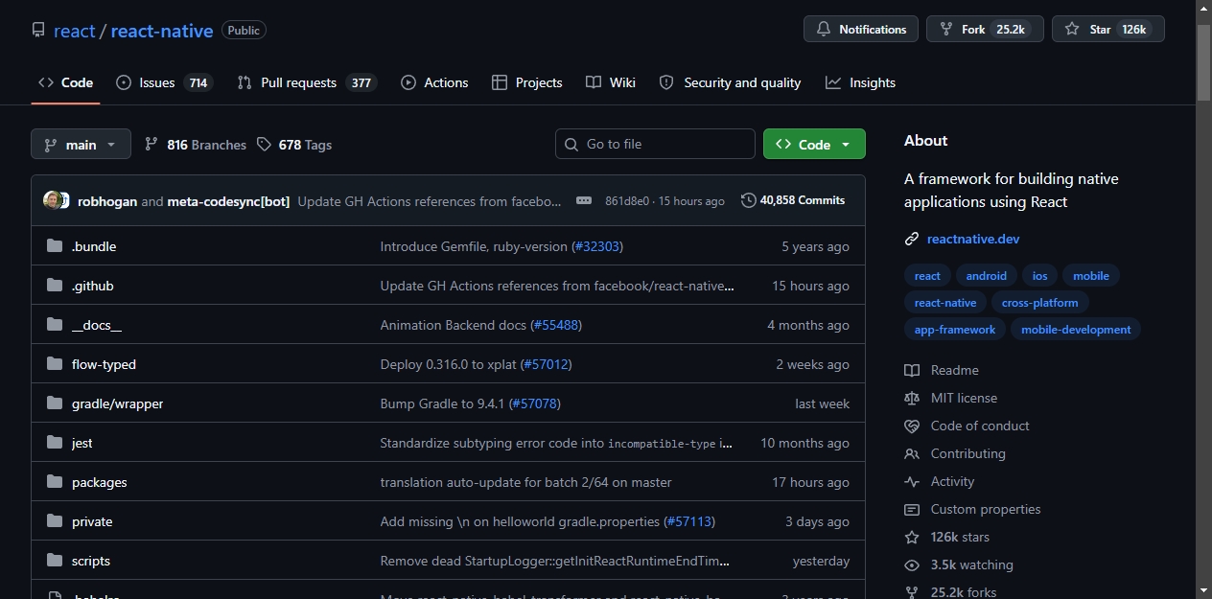The image size is (1212, 599).
Task: Click the Contributing people icon
Action: coord(912,453)
